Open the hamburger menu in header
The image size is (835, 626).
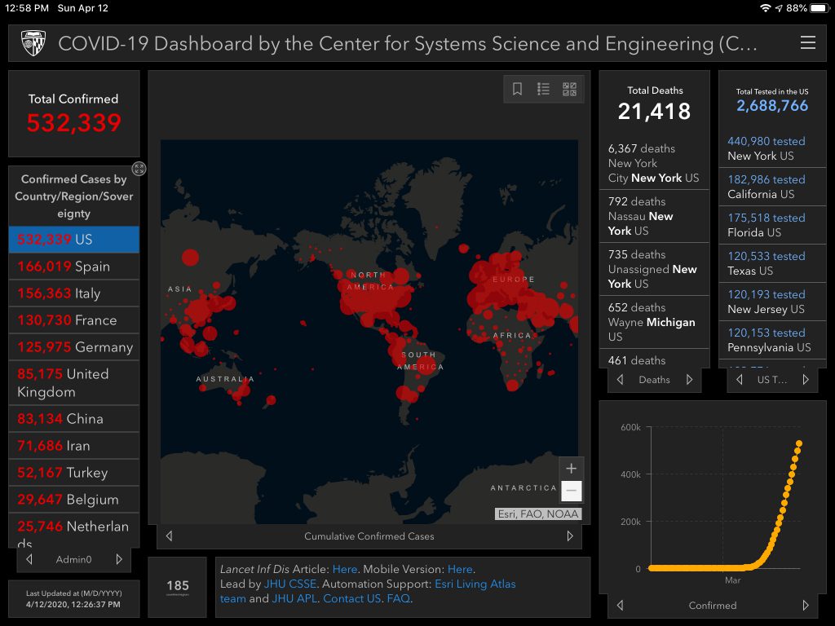(807, 43)
